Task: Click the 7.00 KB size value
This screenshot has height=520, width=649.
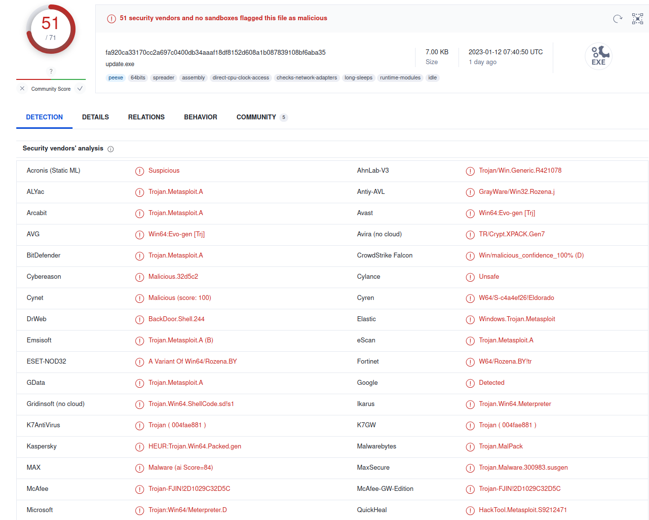Action: coord(437,52)
